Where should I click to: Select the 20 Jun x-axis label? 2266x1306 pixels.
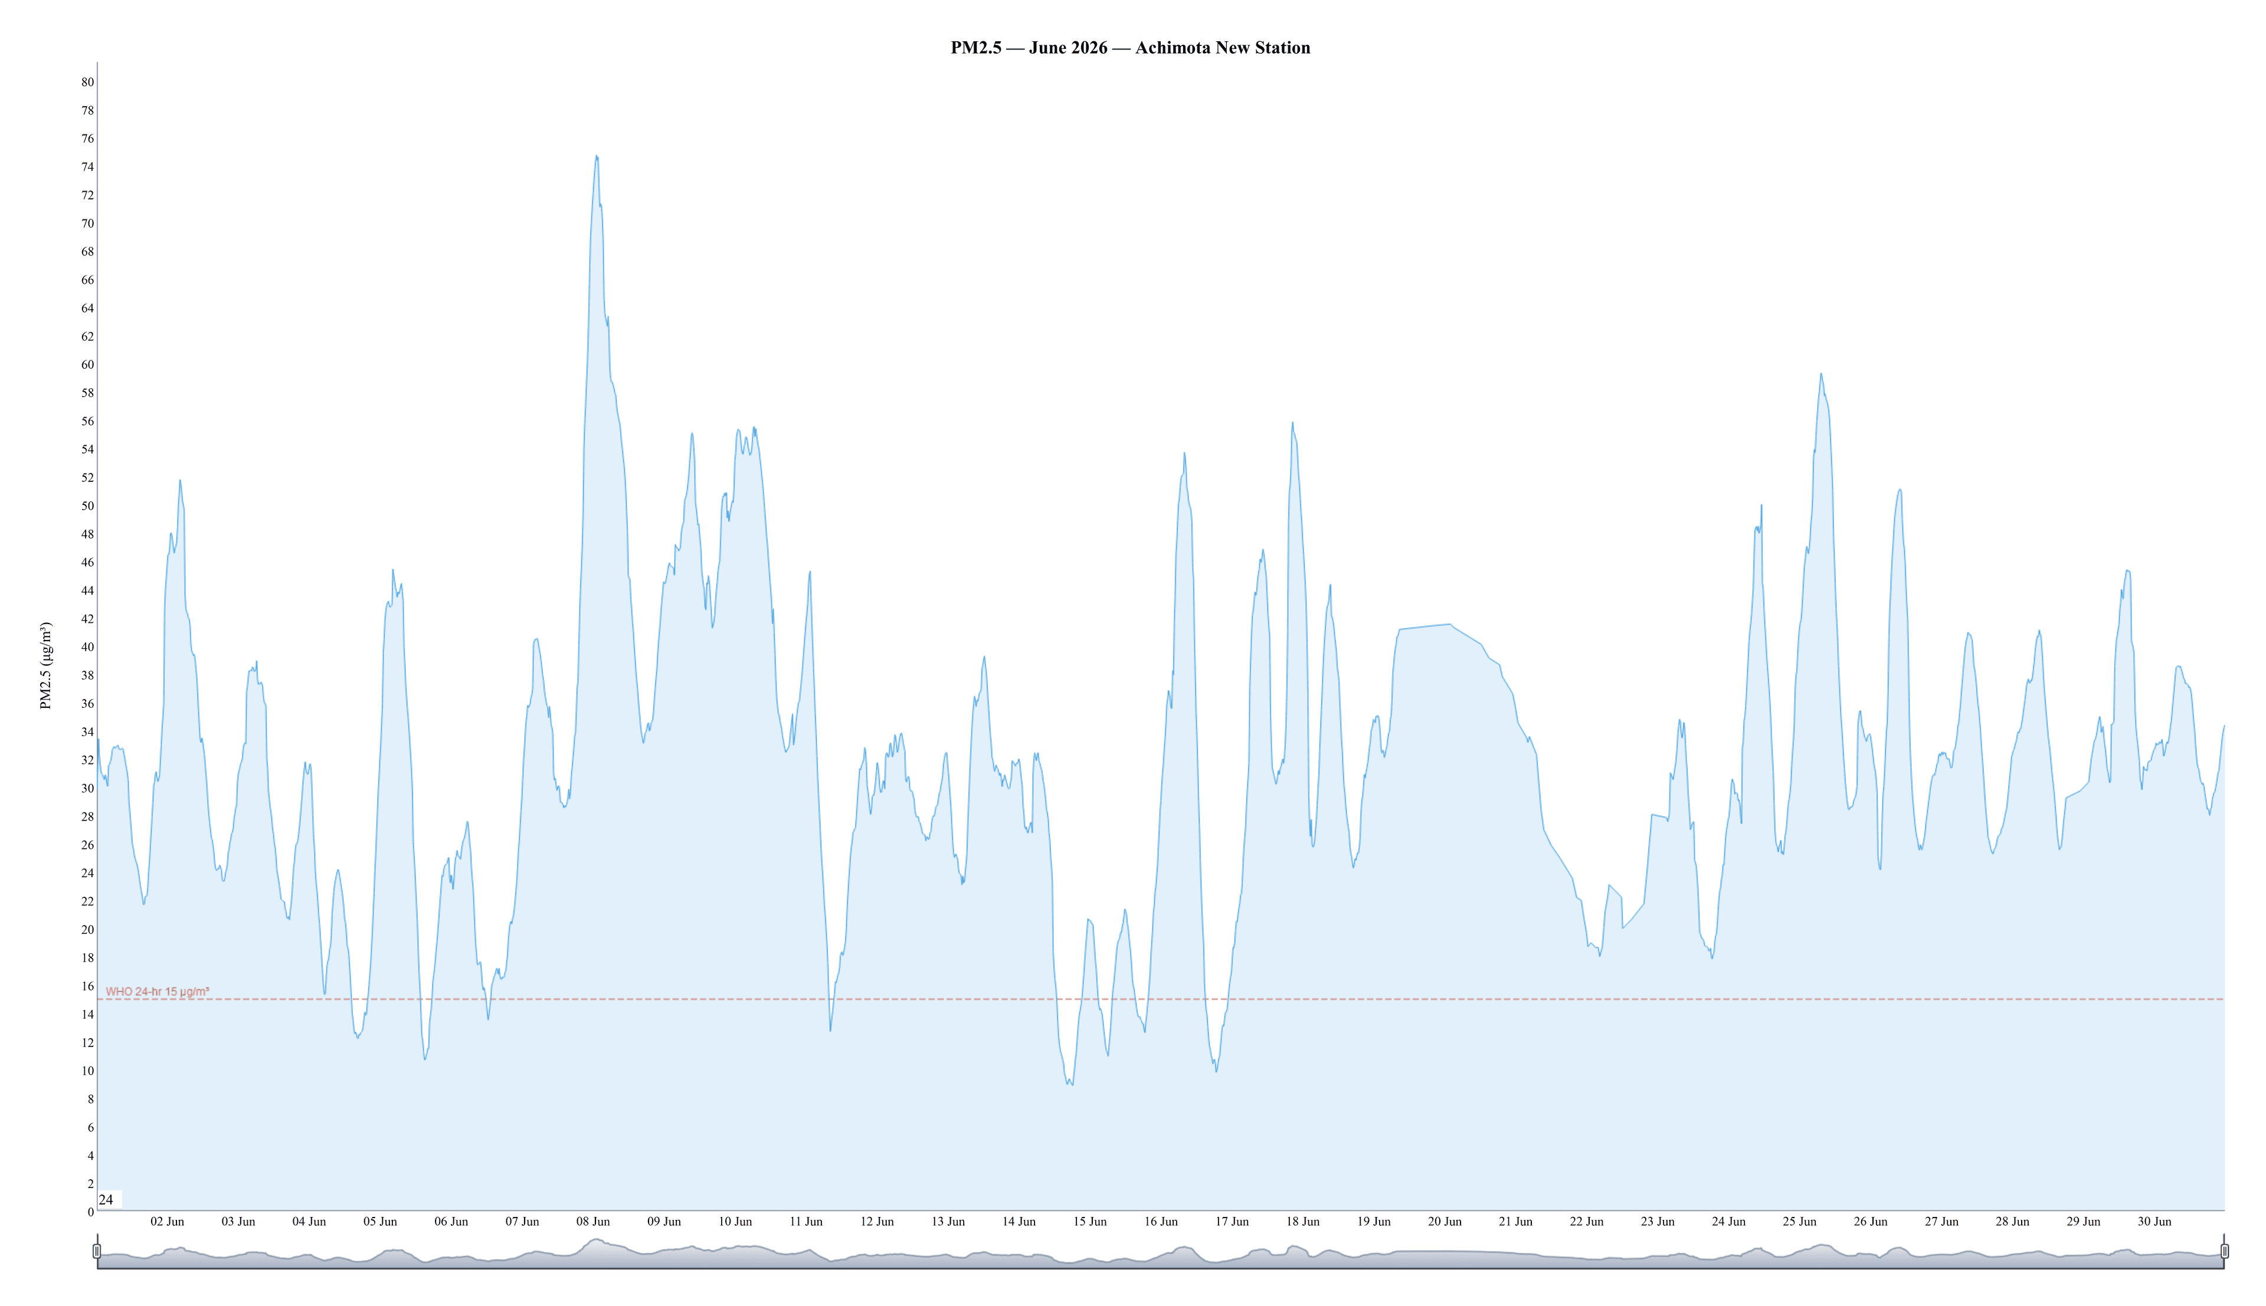(x=1445, y=1222)
